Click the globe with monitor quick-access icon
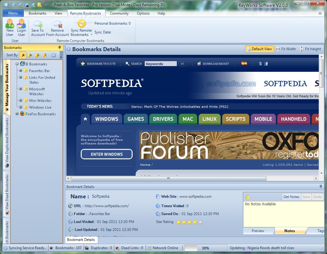This screenshot has width=327, height=254. coord(26,5)
